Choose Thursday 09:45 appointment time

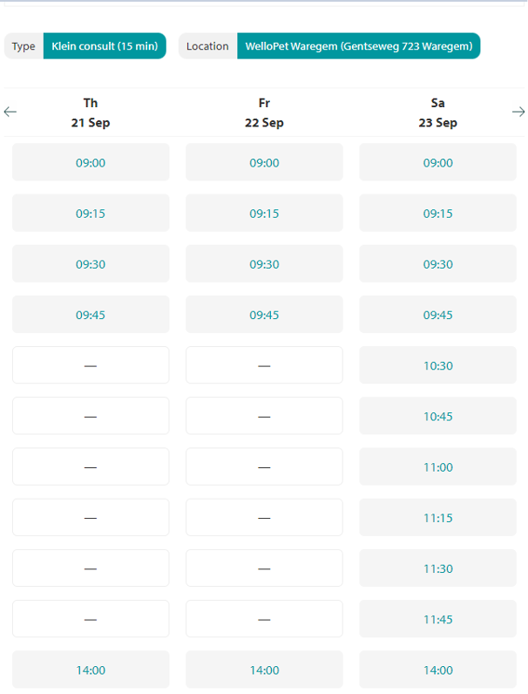tap(91, 314)
